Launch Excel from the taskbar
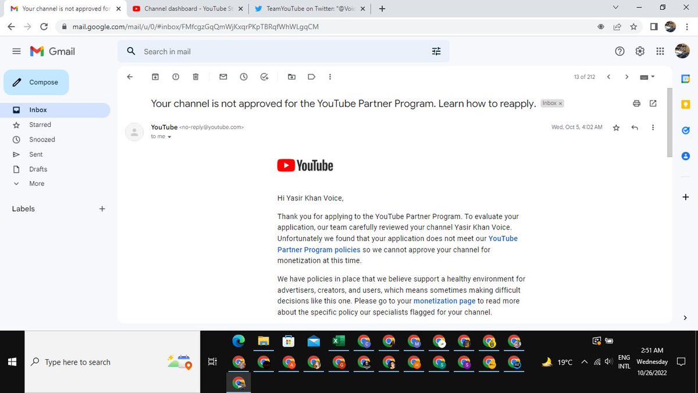The image size is (698, 393). [339, 342]
